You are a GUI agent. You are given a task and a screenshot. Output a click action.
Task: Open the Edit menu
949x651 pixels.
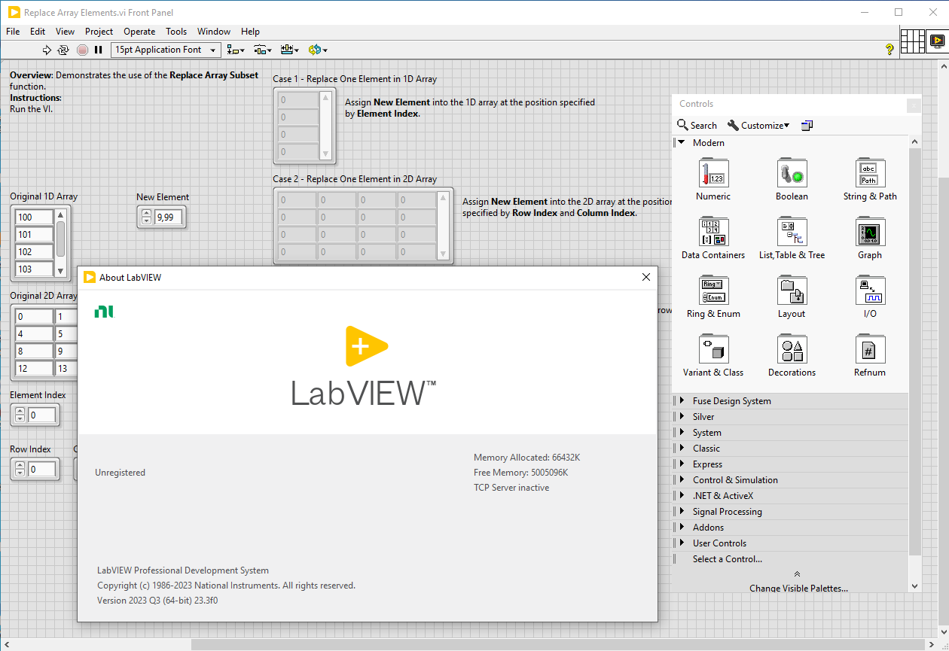(x=38, y=32)
